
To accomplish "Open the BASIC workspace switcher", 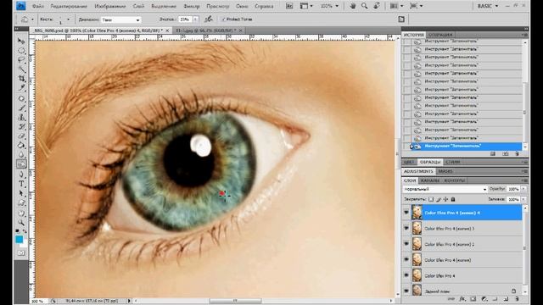I will [x=488, y=6].
